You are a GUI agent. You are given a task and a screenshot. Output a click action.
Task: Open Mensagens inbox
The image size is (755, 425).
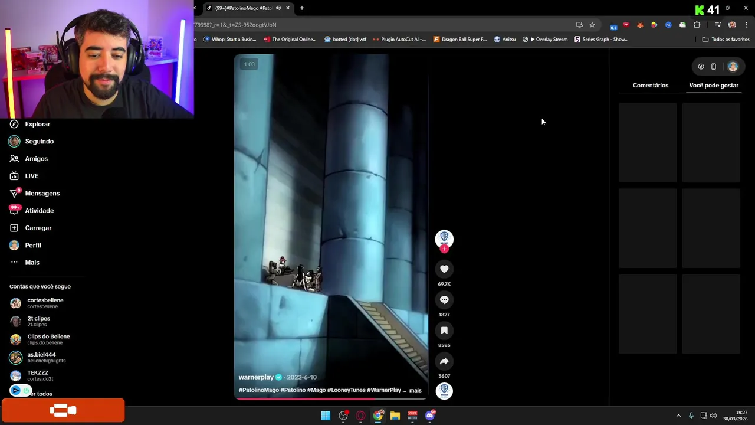[x=34, y=193]
